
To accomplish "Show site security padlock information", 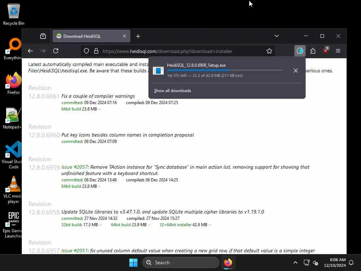I will pyautogui.click(x=96, y=51).
